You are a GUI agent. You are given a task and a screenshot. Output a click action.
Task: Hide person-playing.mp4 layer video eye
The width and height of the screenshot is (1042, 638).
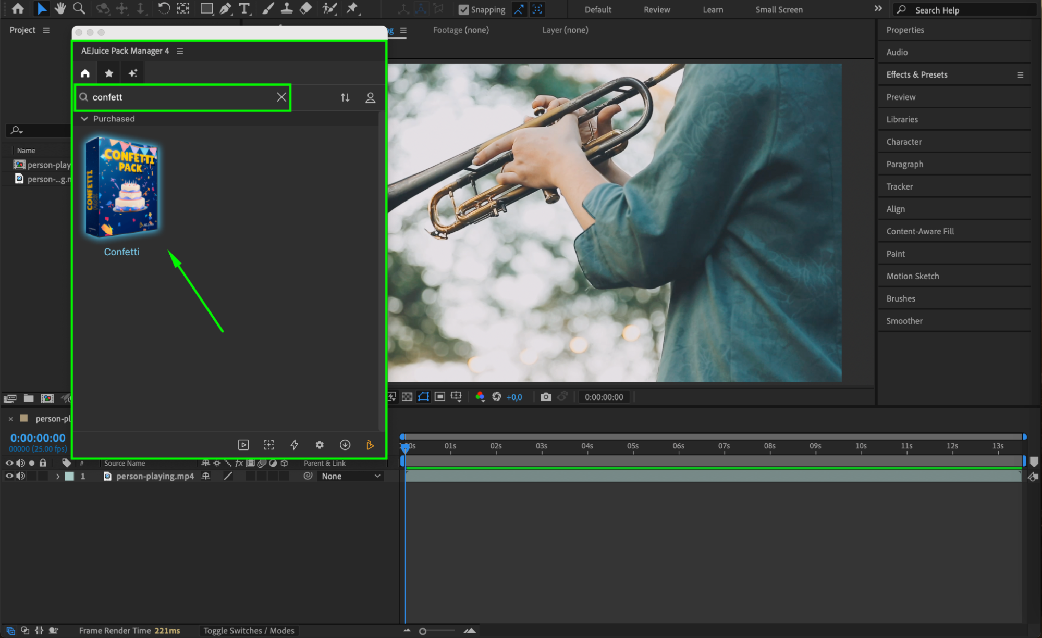pyautogui.click(x=9, y=476)
